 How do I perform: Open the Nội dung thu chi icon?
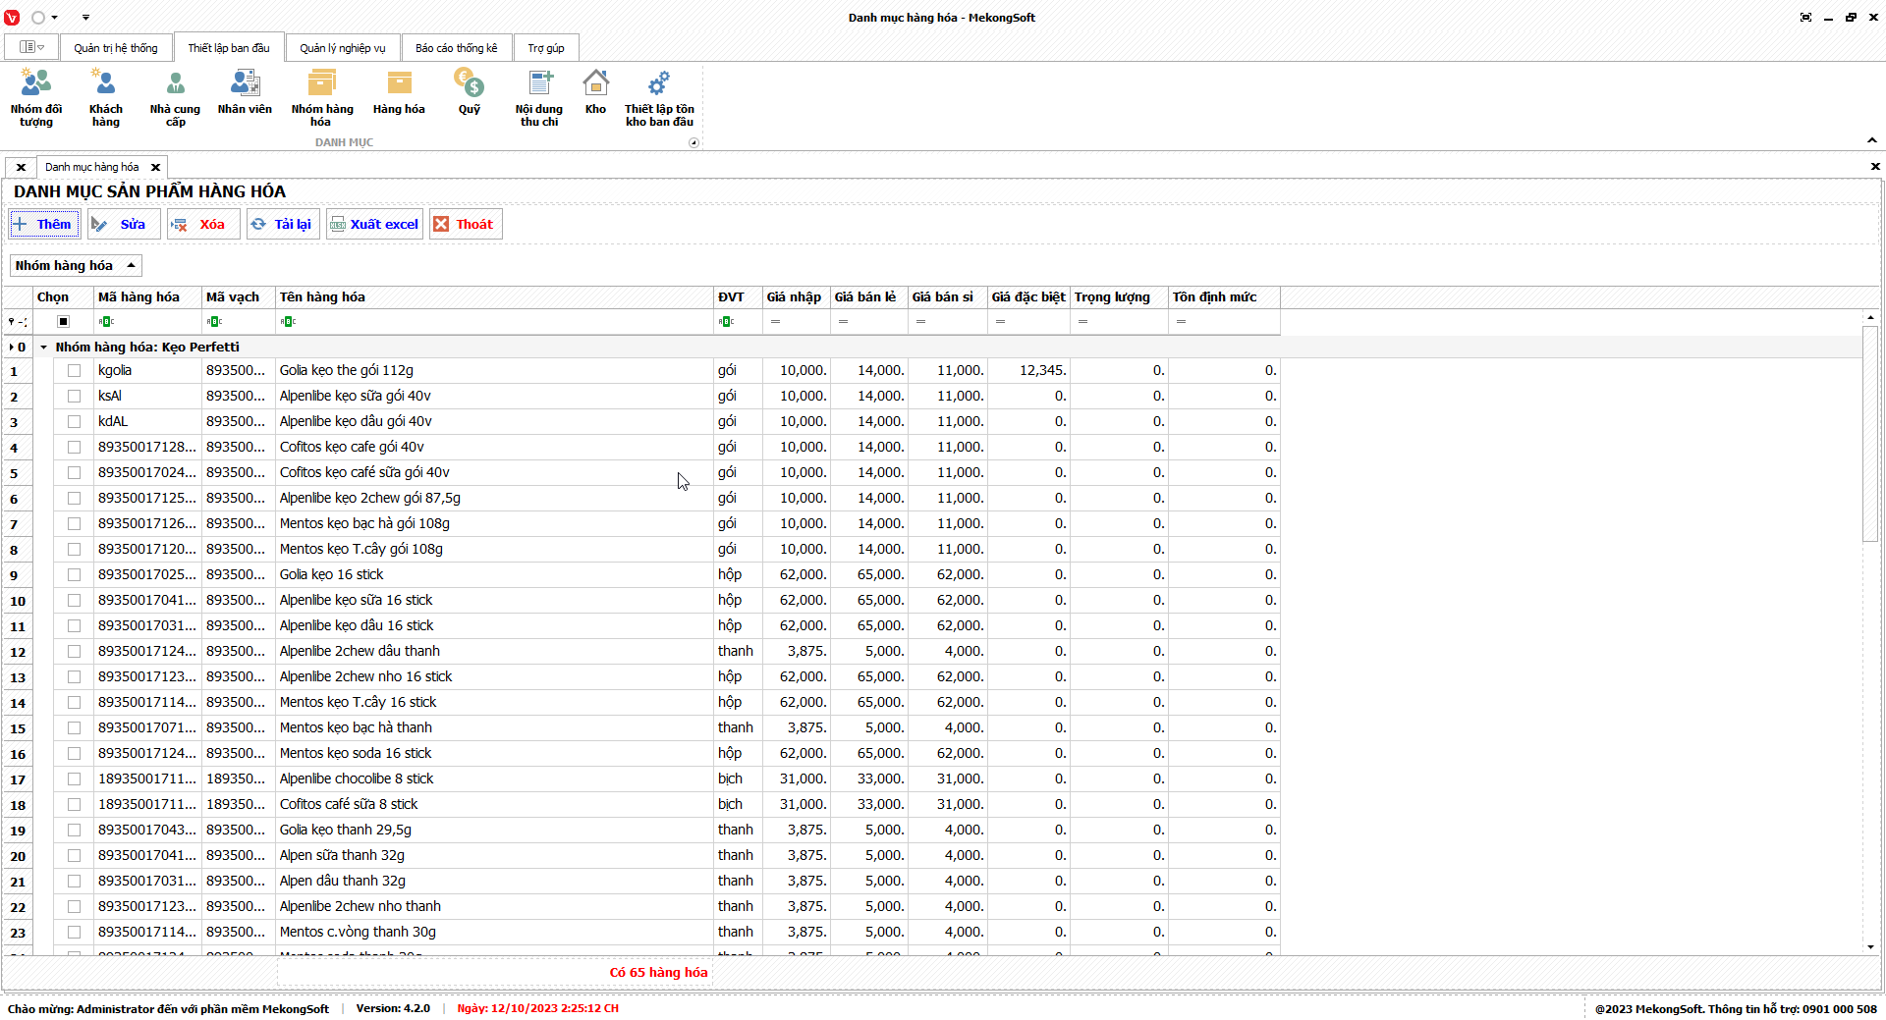coord(539,97)
